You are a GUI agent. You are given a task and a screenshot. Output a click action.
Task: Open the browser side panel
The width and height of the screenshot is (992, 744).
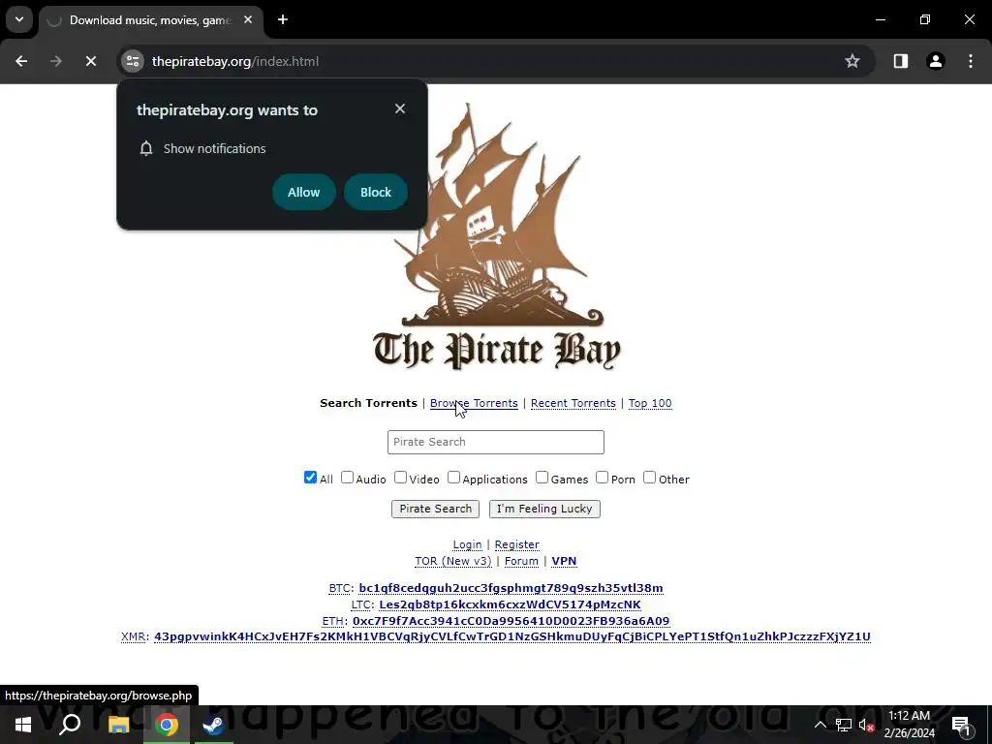click(x=901, y=61)
